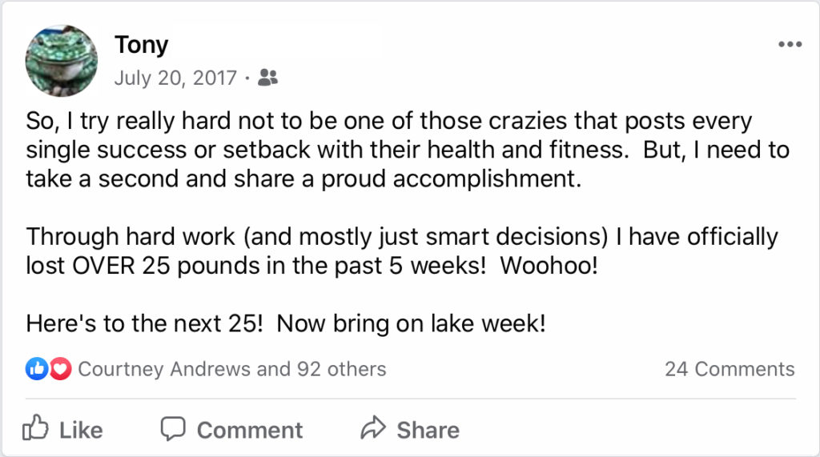Image resolution: width=820 pixels, height=457 pixels.
Task: Click the word 'Woohoo!' in the post
Action: tap(549, 265)
